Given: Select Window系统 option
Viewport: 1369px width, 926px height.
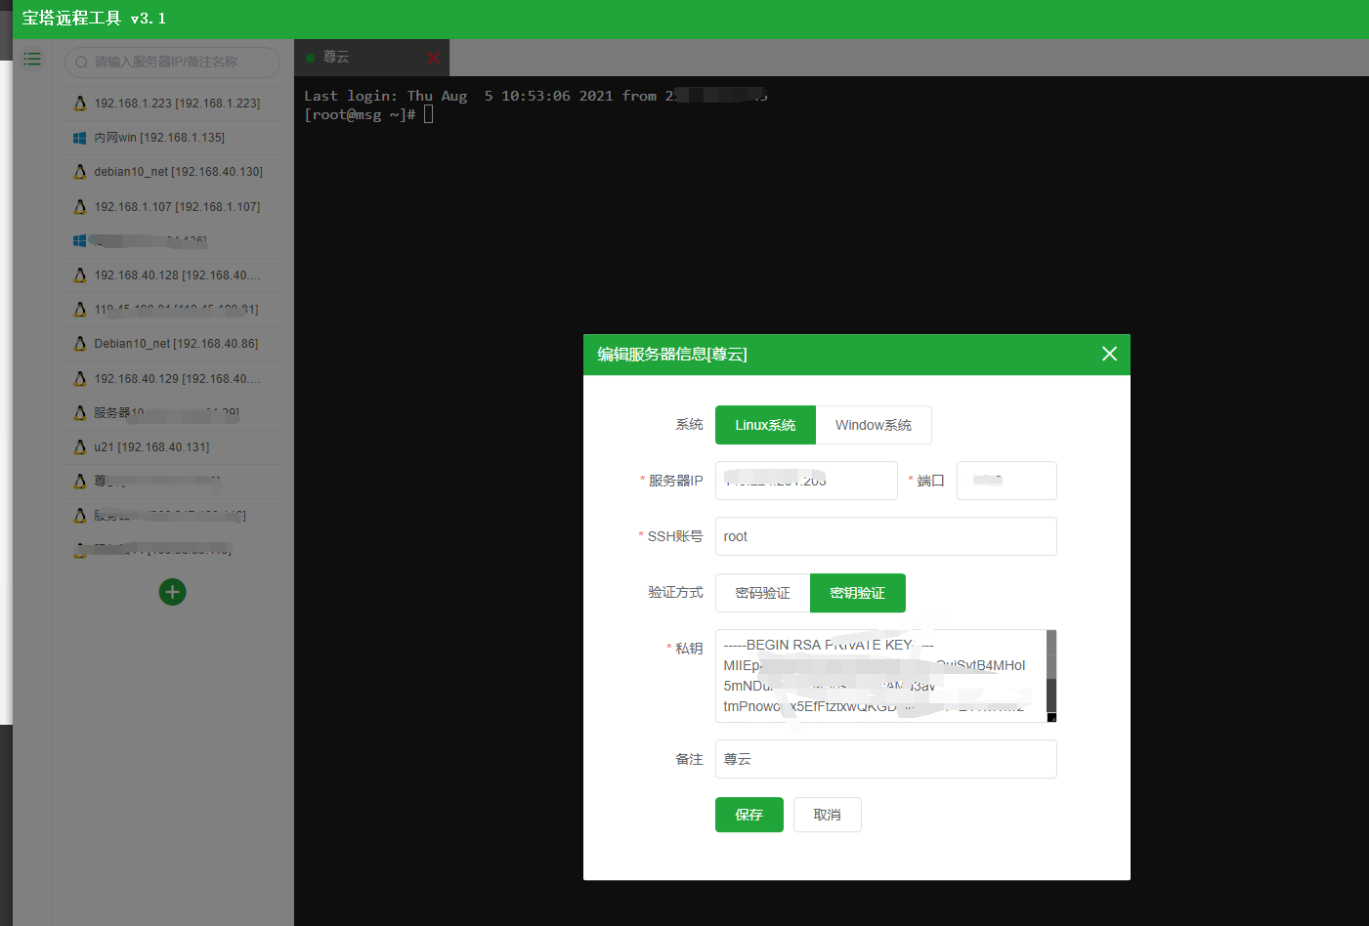Looking at the screenshot, I should (x=874, y=425).
